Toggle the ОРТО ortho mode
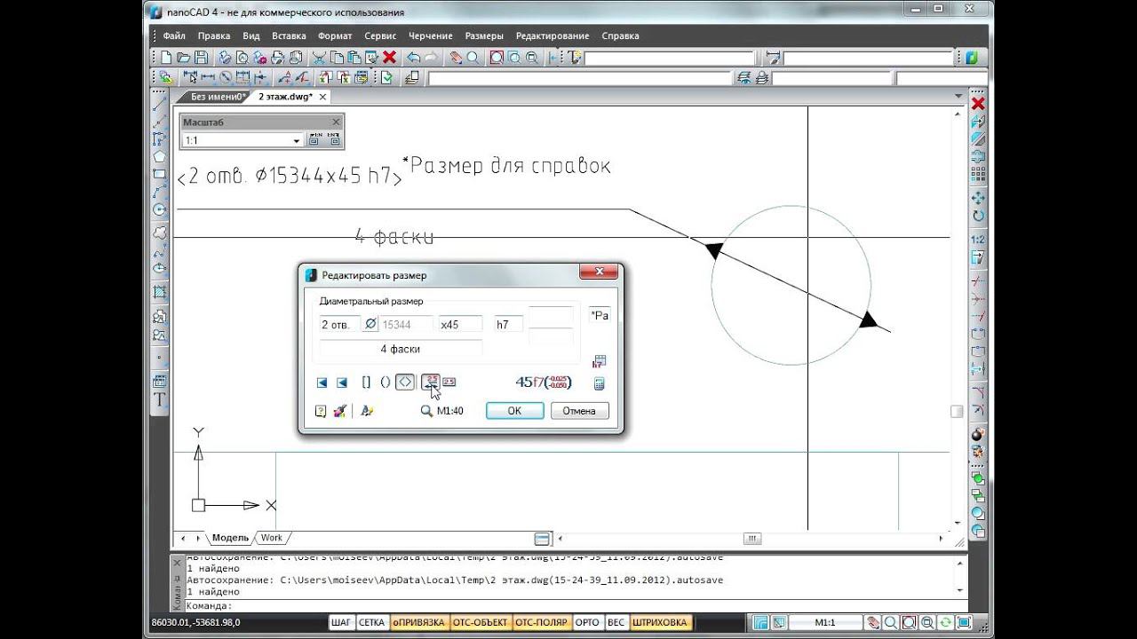 tap(587, 623)
